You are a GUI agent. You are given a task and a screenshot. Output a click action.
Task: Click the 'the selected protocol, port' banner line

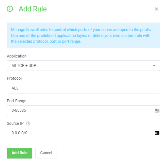(x=46, y=41)
